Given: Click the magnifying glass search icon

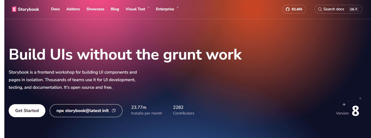Looking at the screenshot, I should [x=320, y=9].
